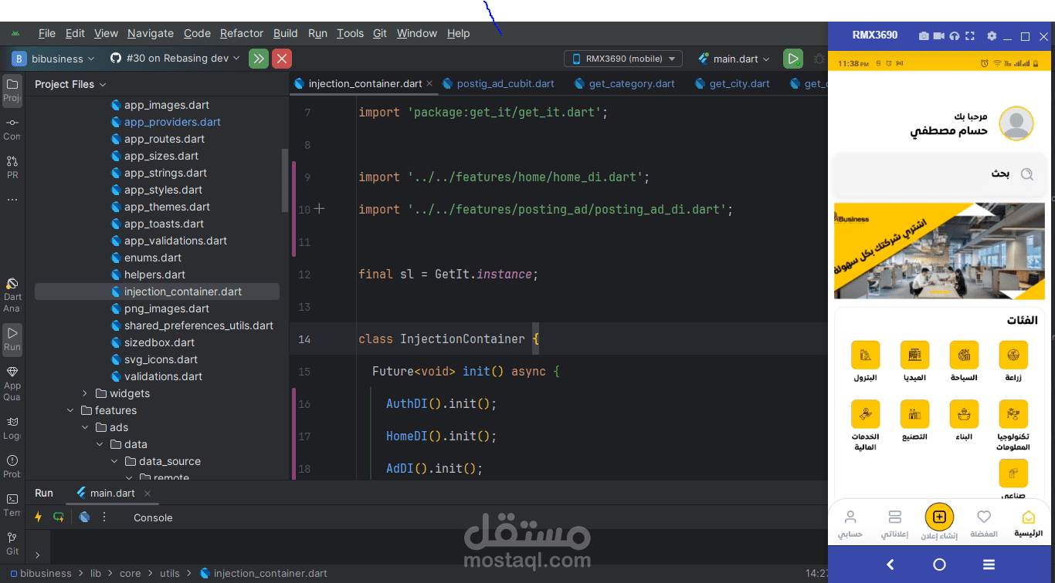Open the bibusiness project dropdown
Viewport: 1055px width, 583px height.
[53, 59]
